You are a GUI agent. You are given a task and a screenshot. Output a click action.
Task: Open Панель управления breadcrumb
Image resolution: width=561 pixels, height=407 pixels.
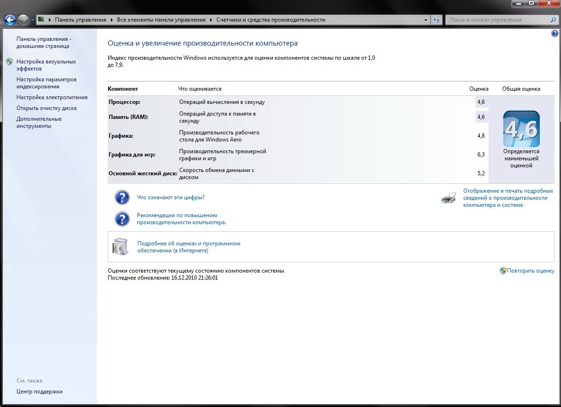80,20
